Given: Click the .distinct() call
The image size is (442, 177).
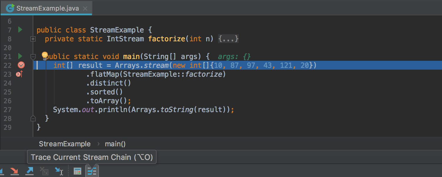Looking at the screenshot, I should [109, 83].
